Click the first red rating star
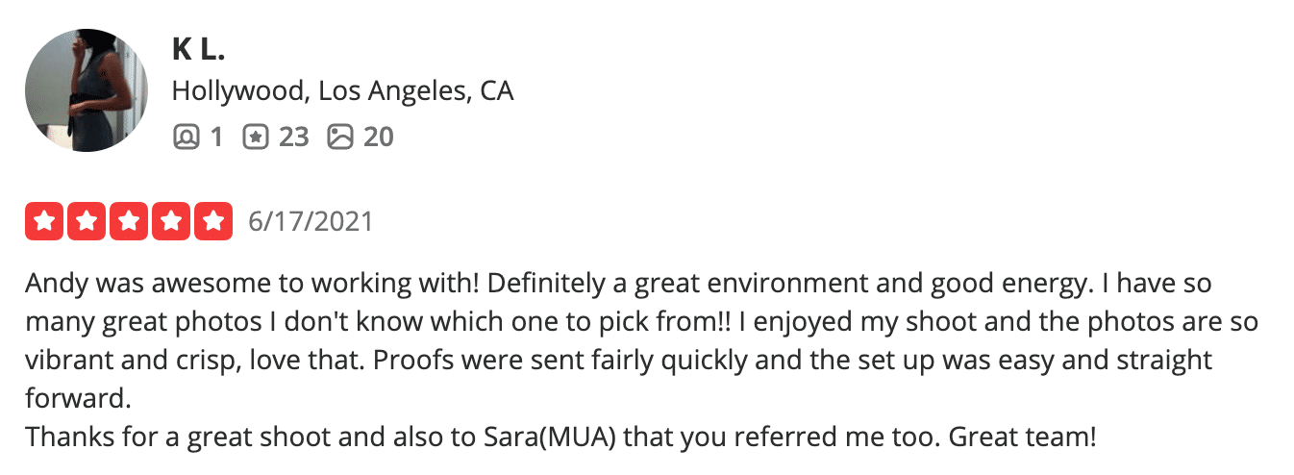1294x475 pixels. coord(43,221)
